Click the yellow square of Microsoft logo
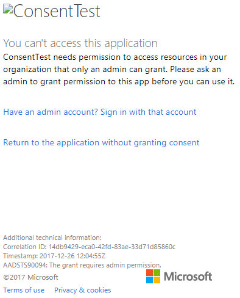This screenshot has height=298, width=240. 157,280
